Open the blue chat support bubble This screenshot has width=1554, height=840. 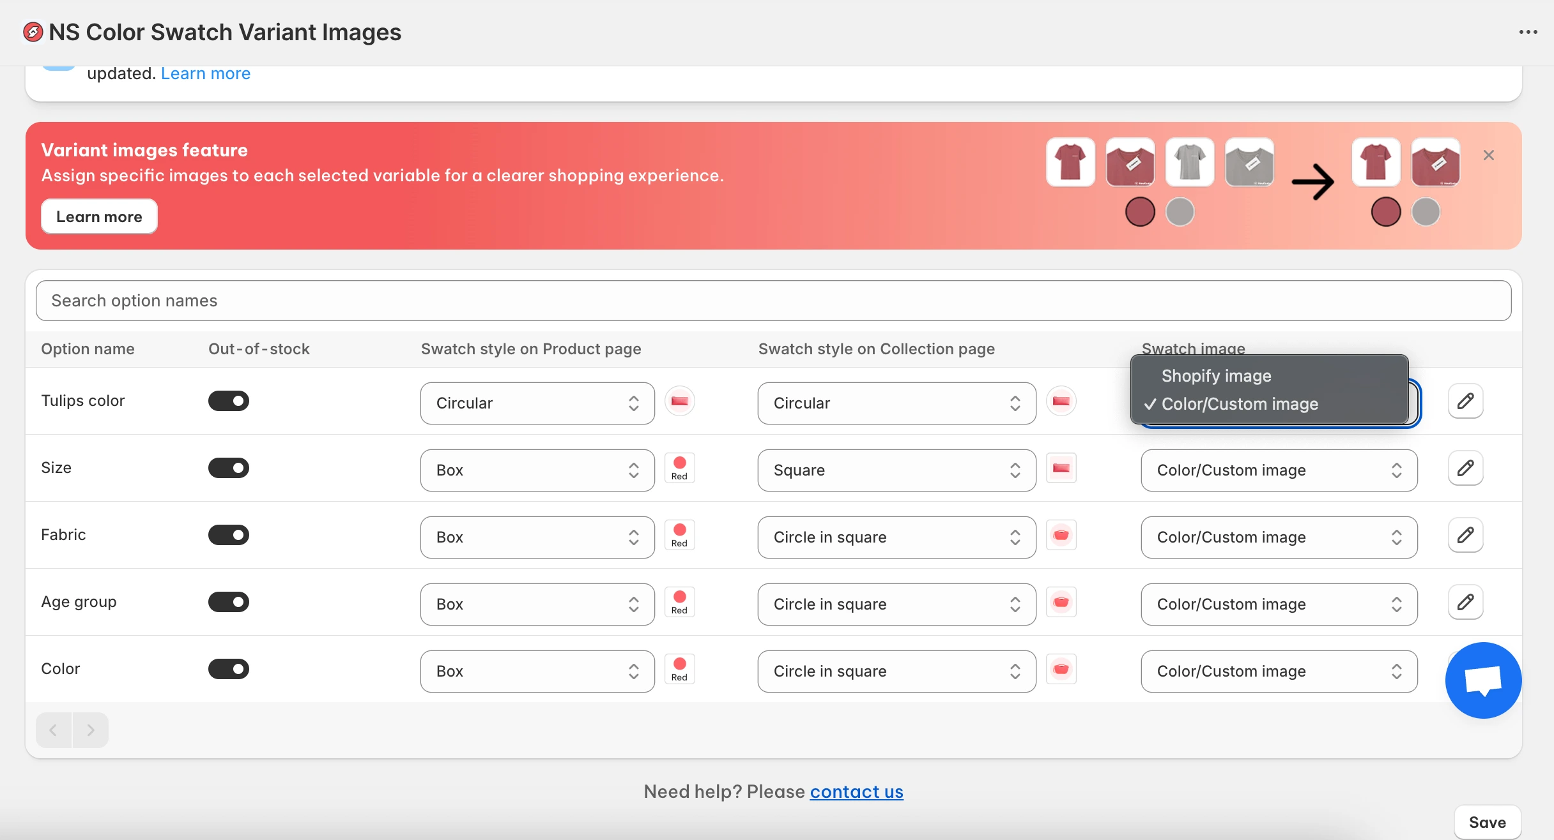[1482, 680]
